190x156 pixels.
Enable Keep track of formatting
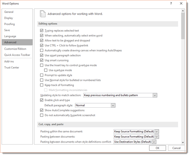click(42, 85)
